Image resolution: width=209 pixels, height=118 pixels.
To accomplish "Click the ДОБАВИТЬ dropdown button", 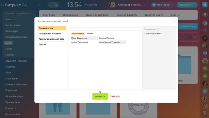I will (188, 26).
